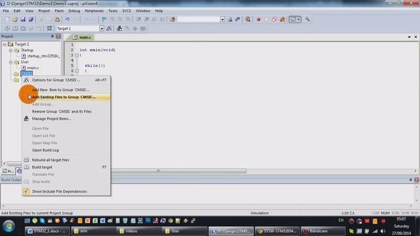The image size is (420, 236).
Task: Click the Manage Run-Time Environment diamond icon
Action: (x=135, y=28)
